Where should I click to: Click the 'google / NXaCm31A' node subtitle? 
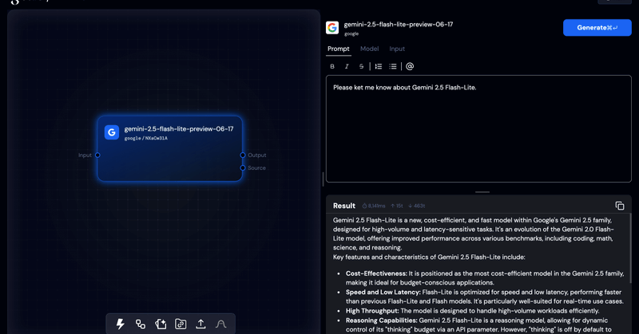click(x=146, y=139)
